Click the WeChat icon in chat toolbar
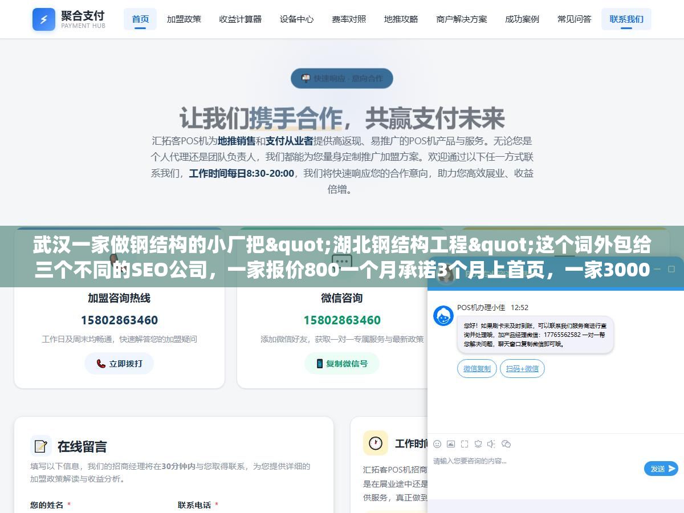The width and height of the screenshot is (684, 513). 506,444
